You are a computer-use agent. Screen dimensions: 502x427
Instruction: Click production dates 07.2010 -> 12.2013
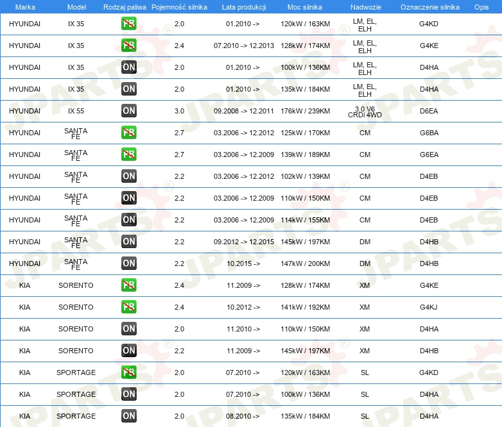point(244,46)
